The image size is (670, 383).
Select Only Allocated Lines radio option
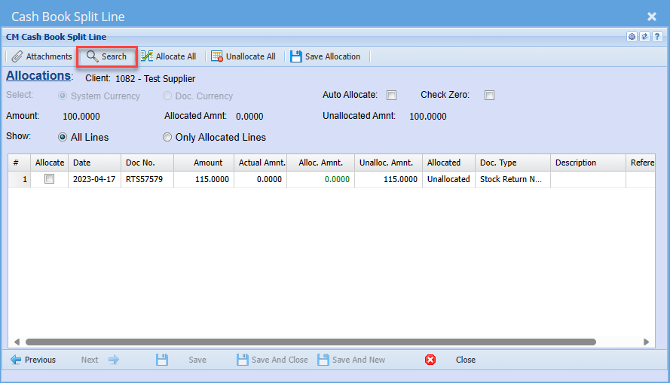pos(167,137)
